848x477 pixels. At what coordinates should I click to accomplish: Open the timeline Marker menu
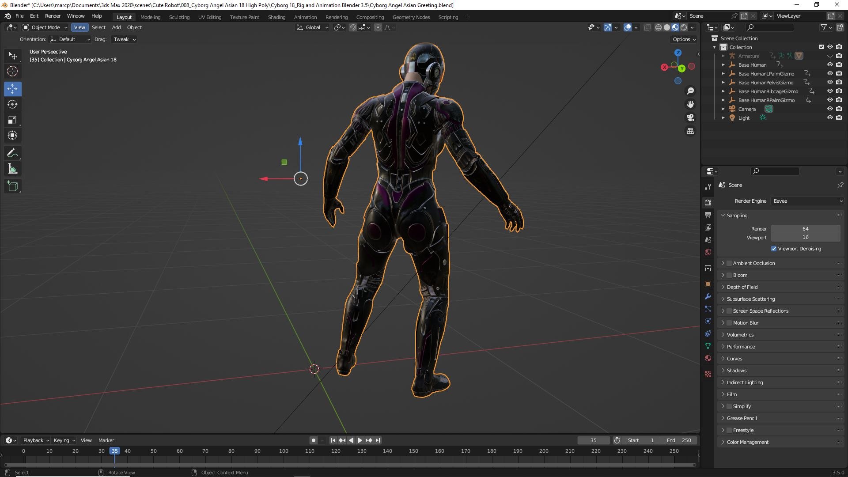click(106, 440)
